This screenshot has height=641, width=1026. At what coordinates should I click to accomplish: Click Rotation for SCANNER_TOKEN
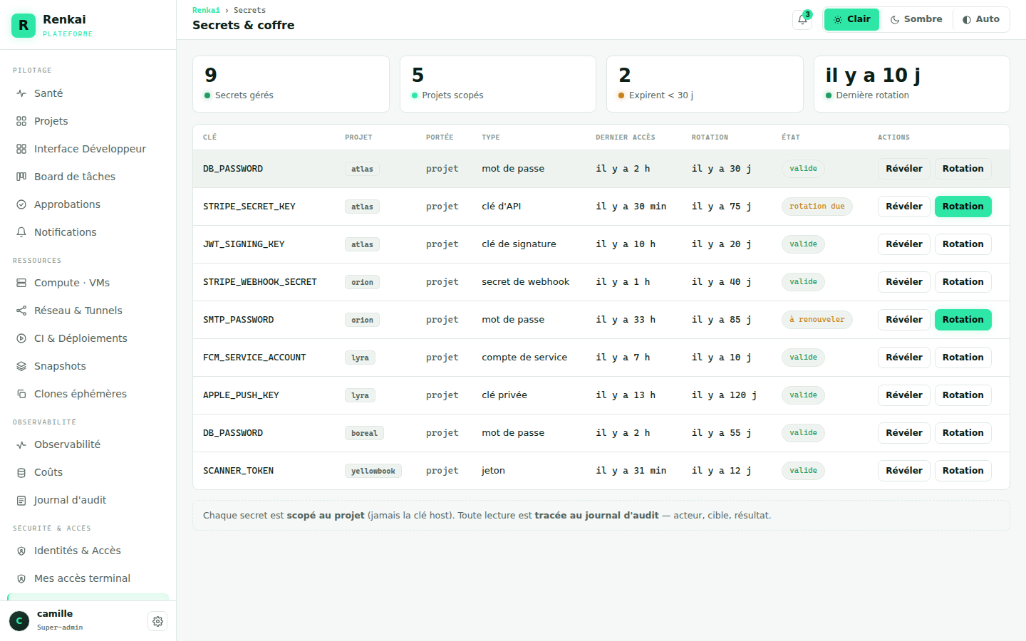(x=963, y=471)
